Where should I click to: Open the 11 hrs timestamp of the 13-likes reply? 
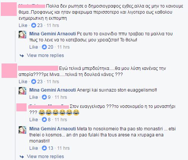(x=64, y=148)
